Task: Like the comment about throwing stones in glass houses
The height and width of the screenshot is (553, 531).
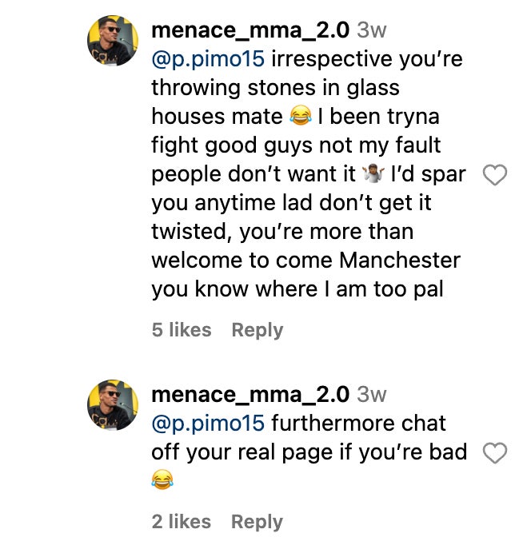Action: 496,175
